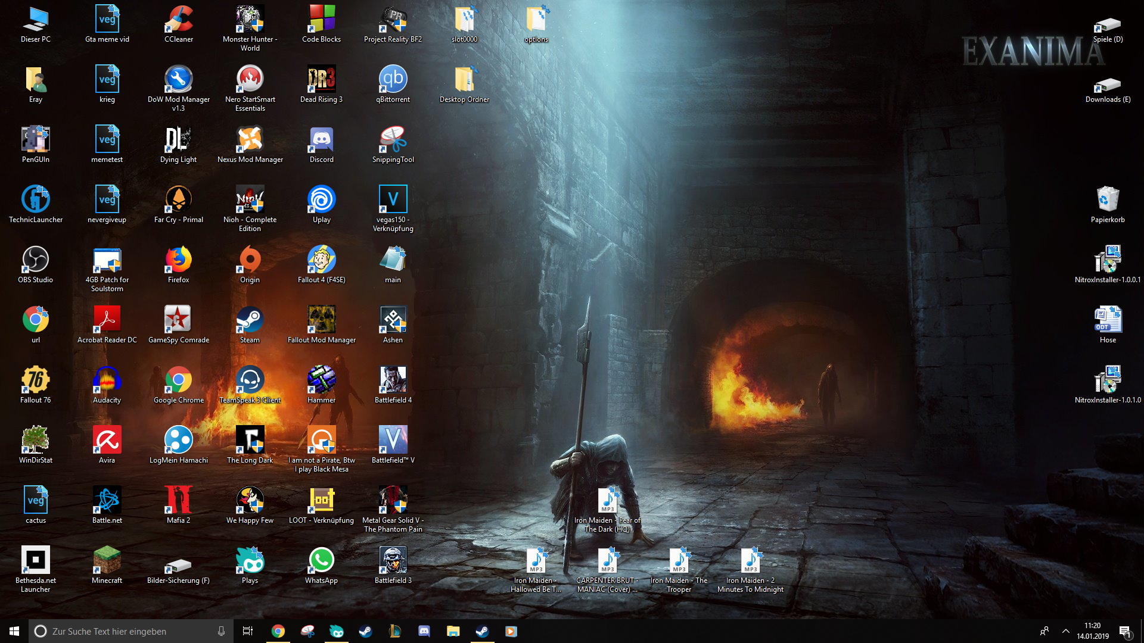The width and height of the screenshot is (1144, 643).
Task: Select Iron Maiden - The Trooper MP3
Action: coord(679,570)
